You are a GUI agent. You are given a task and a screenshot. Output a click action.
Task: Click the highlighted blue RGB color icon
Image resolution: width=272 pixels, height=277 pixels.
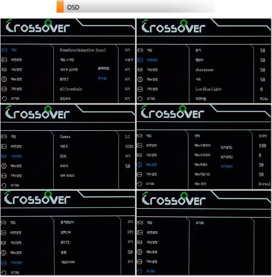click(4, 156)
